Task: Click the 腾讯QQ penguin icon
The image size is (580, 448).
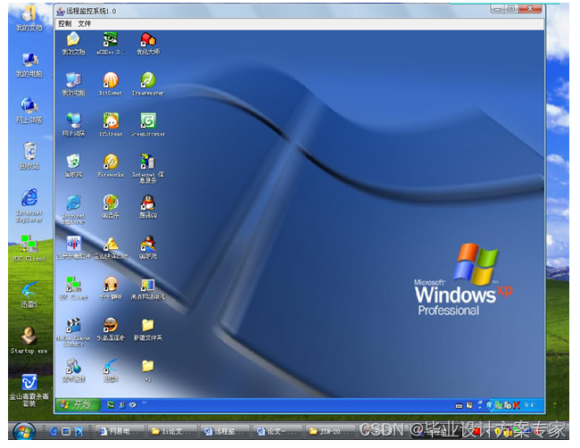Action: coord(148,207)
